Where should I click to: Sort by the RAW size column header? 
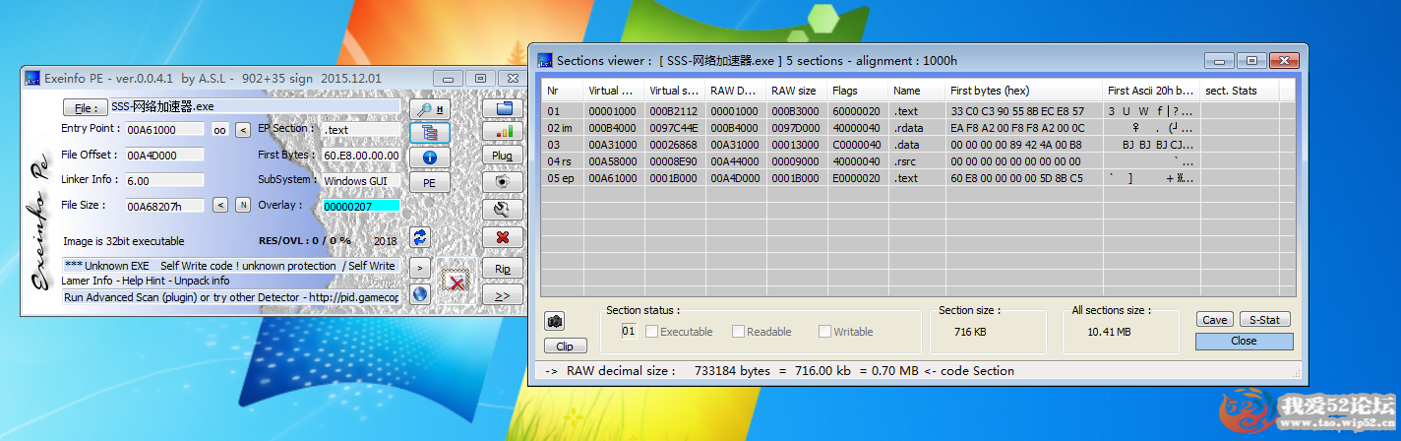[x=796, y=91]
